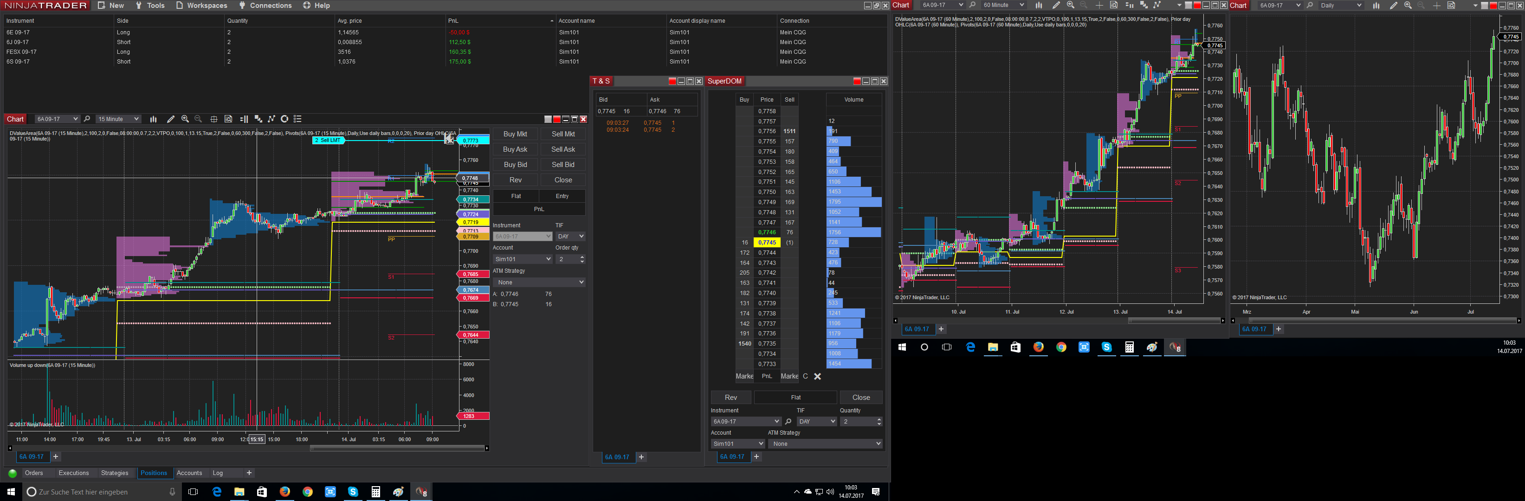Image resolution: width=1525 pixels, height=501 pixels.
Task: Click Sell Ask in Chart Trader
Action: click(563, 150)
